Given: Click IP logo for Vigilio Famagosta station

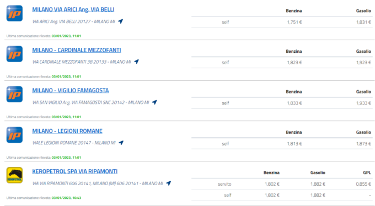Looking at the screenshot, I should pyautogui.click(x=14, y=94).
